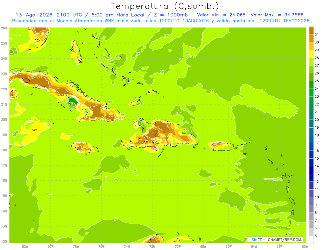Click the "62W" longitude label

pos(279,246)
